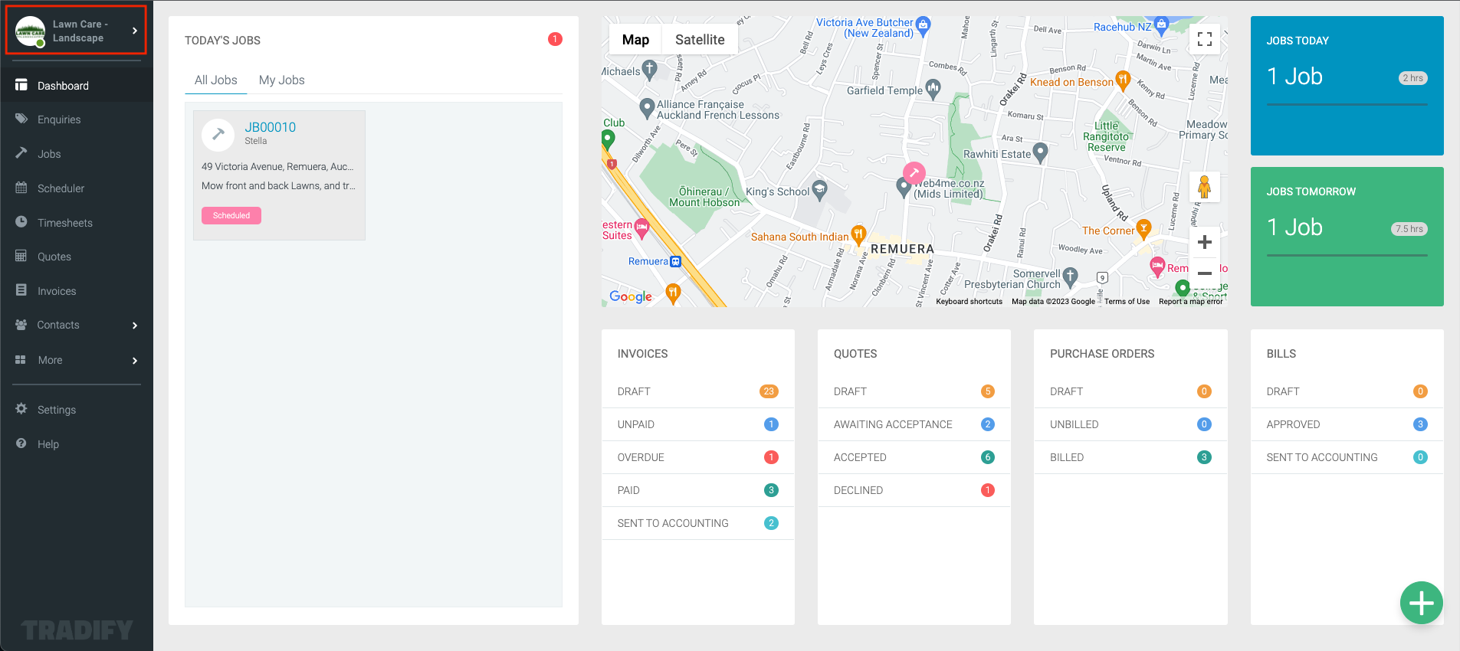Click the Jobs hammer icon in sidebar
1460x651 pixels.
coord(21,153)
